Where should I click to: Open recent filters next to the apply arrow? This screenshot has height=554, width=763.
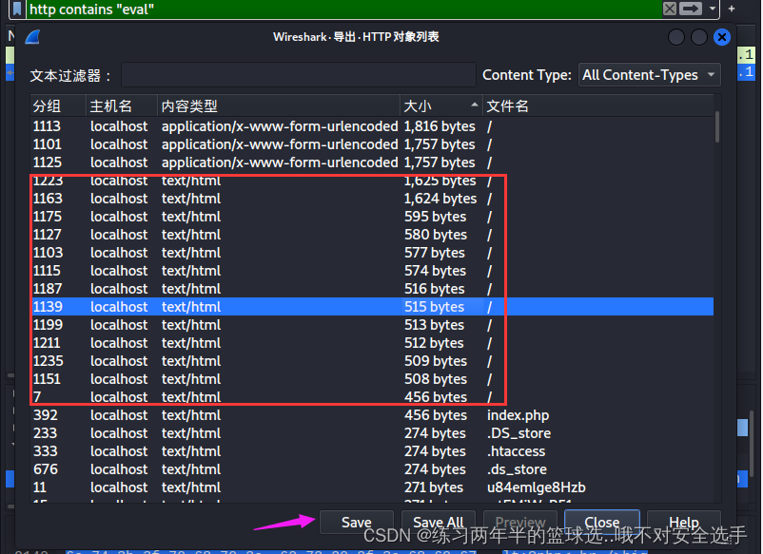tap(712, 9)
